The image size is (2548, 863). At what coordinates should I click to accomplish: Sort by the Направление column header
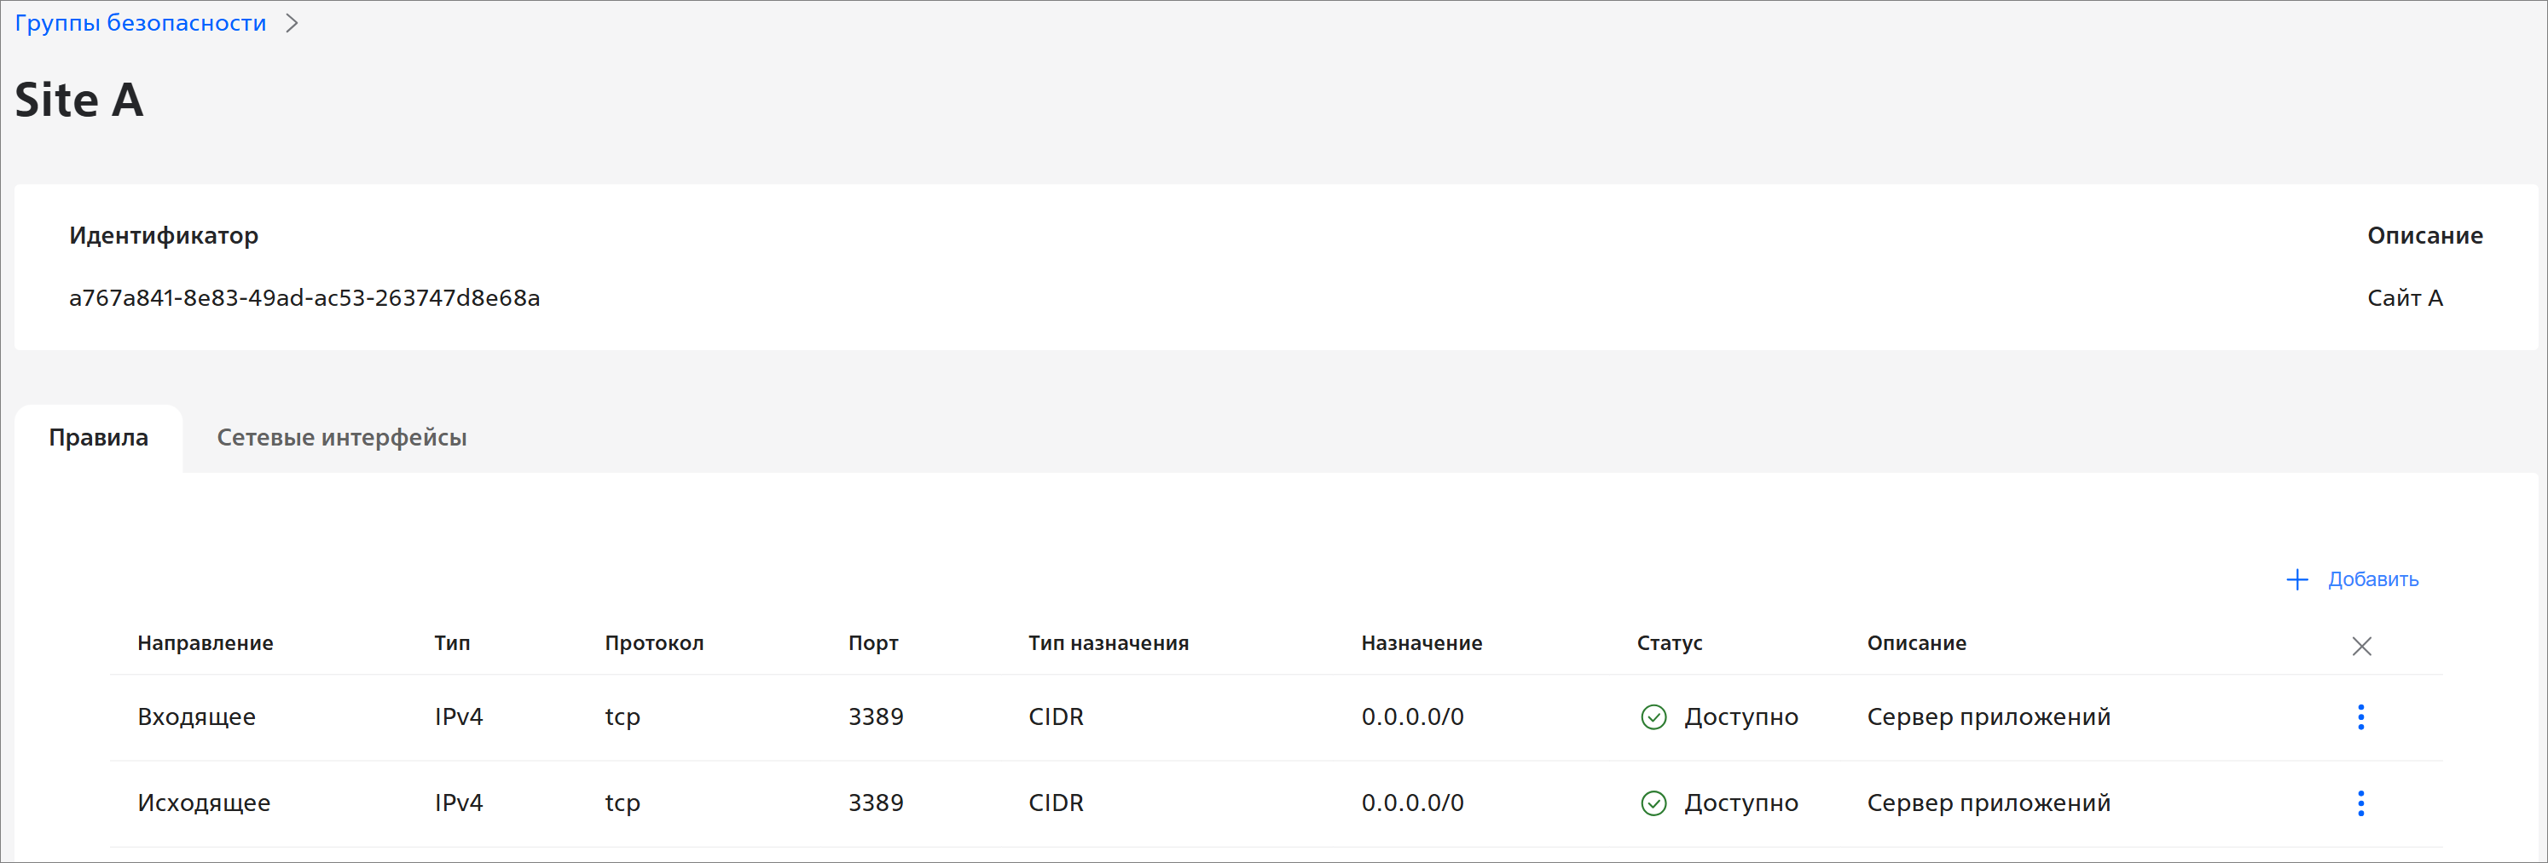tap(205, 642)
